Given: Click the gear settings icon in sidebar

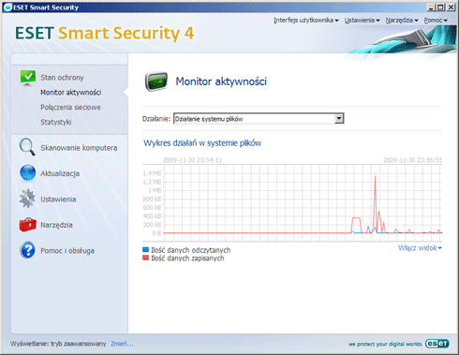Looking at the screenshot, I should 27,199.
